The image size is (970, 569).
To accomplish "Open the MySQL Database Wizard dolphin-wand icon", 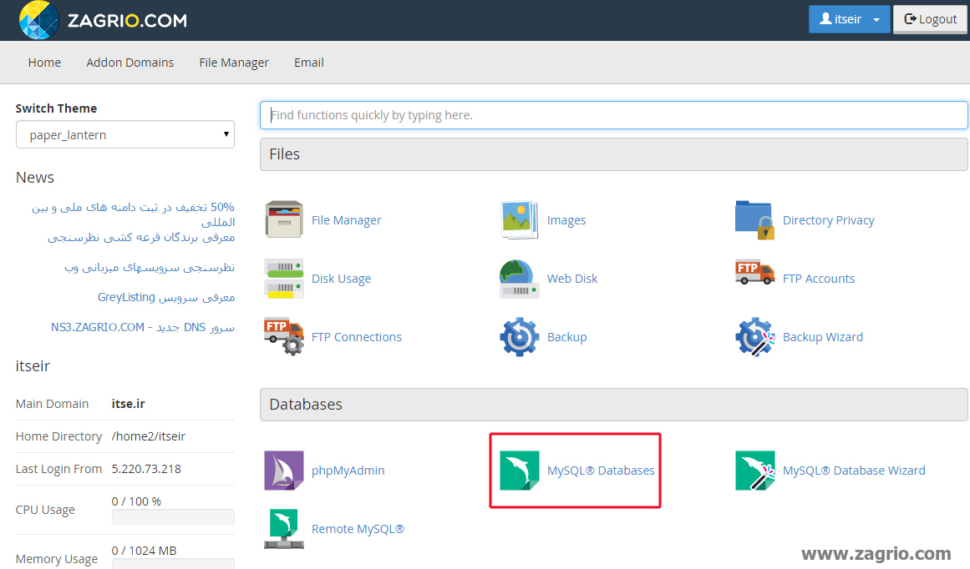I will tap(754, 471).
